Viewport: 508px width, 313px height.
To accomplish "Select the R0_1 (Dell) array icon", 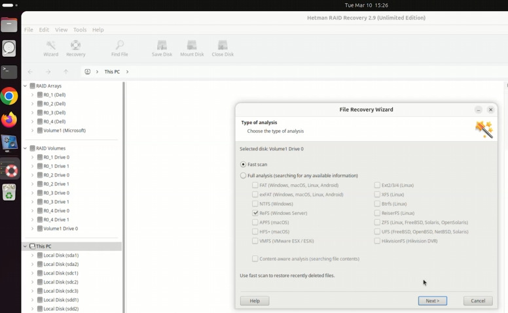I will (x=40, y=95).
